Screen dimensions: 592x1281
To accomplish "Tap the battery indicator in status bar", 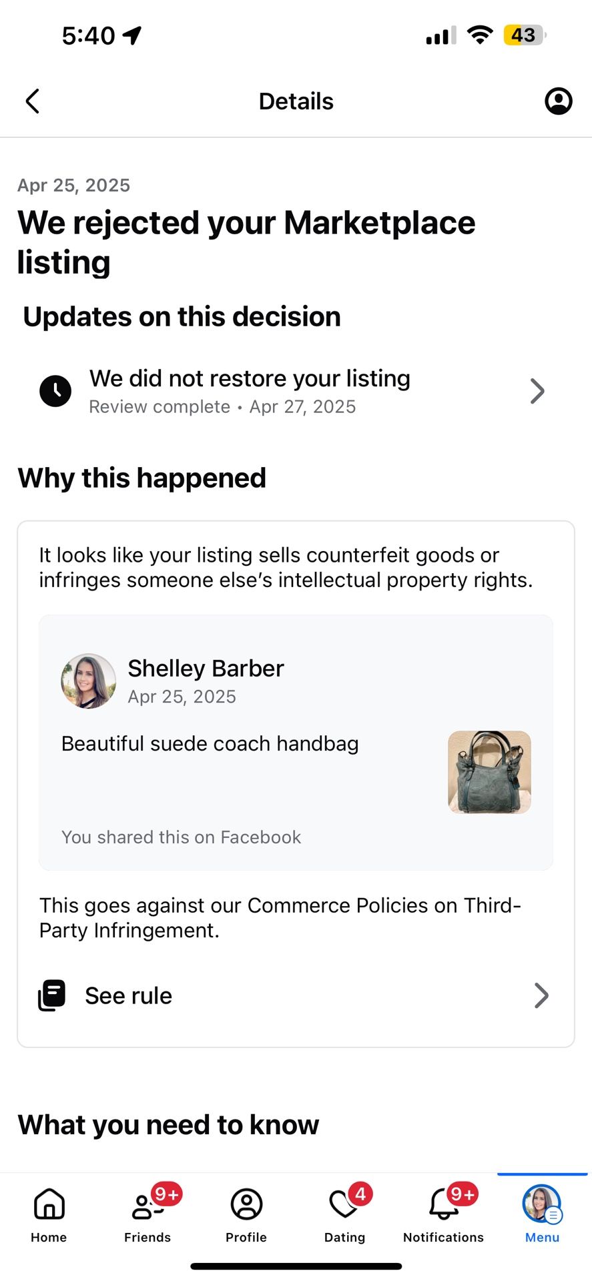I will point(525,35).
